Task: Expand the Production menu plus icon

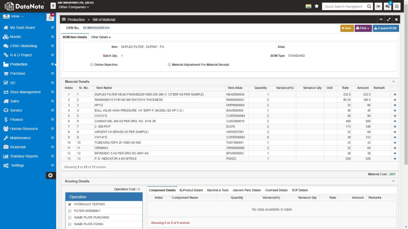Action: (52, 64)
